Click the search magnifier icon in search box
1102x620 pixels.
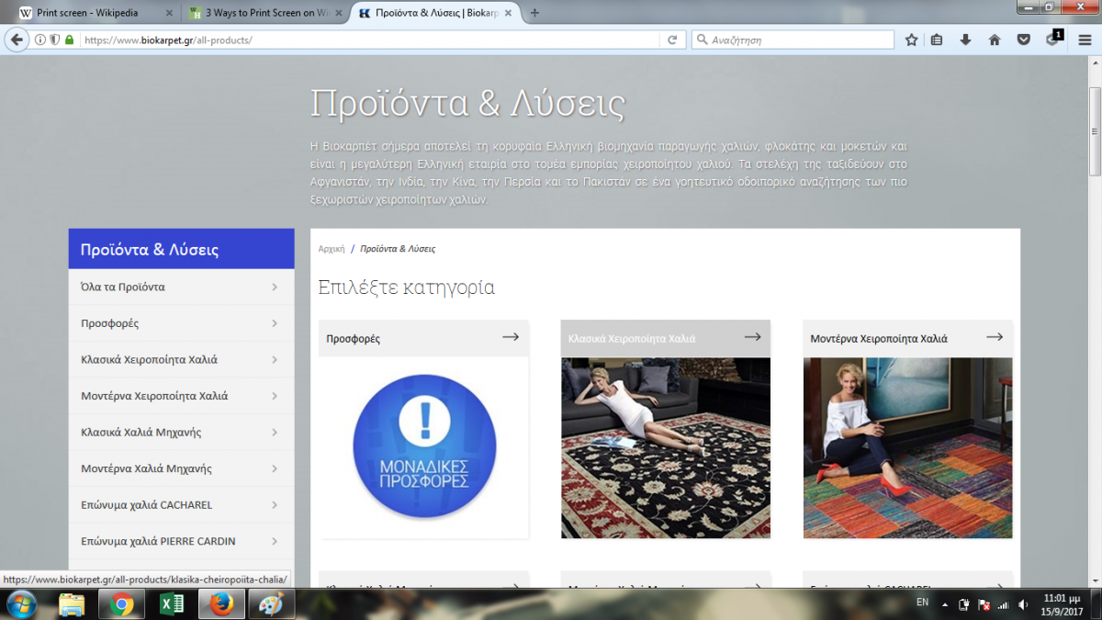pyautogui.click(x=703, y=40)
